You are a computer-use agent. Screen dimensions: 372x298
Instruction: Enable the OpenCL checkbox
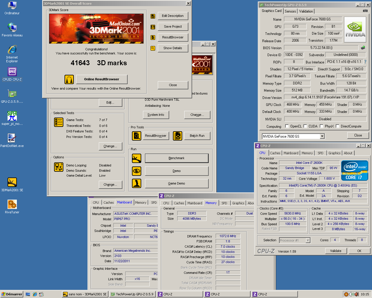point(287,126)
